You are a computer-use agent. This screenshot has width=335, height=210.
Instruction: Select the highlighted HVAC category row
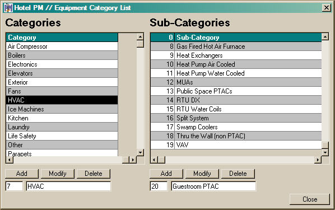click(x=62, y=100)
